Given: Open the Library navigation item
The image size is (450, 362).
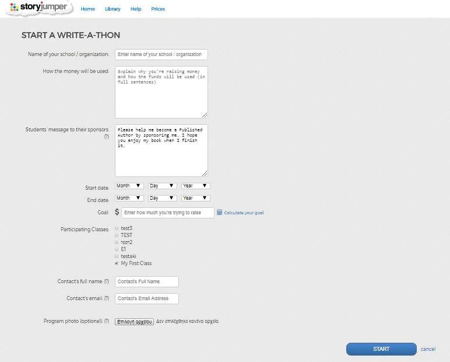Looking at the screenshot, I should [112, 9].
